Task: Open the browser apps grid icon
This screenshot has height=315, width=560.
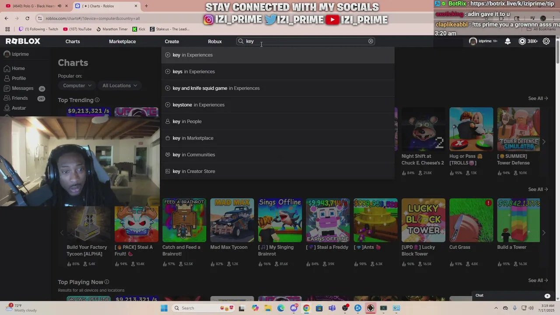Action: pos(7,29)
